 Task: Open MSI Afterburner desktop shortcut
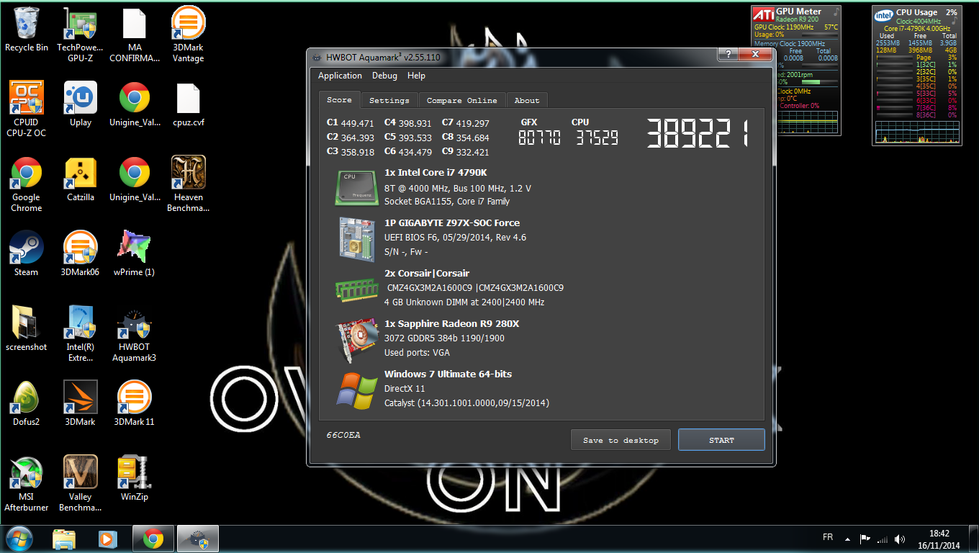point(27,483)
